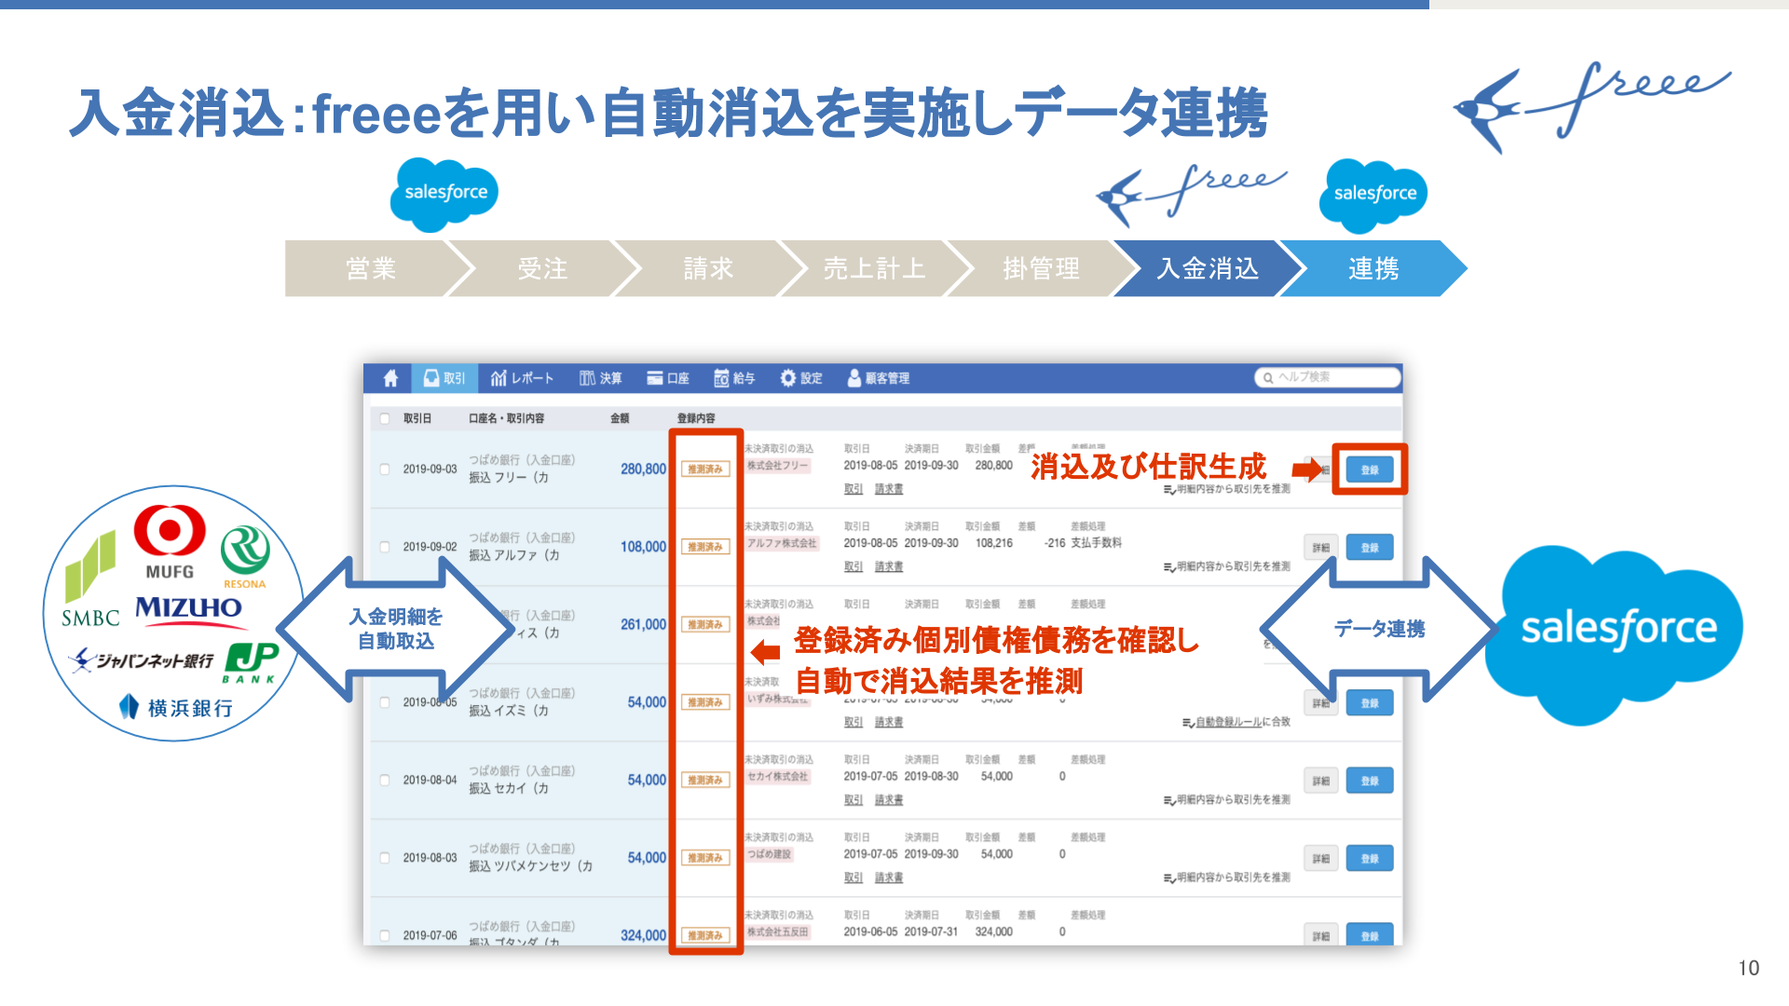
Task: Click 推測 rule icon in セカイ株式会社 row
Action: coord(1169,800)
